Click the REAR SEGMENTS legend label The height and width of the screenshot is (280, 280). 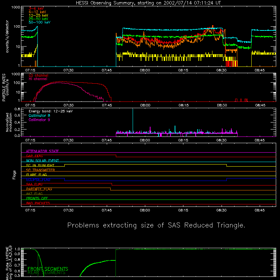tap(47, 273)
